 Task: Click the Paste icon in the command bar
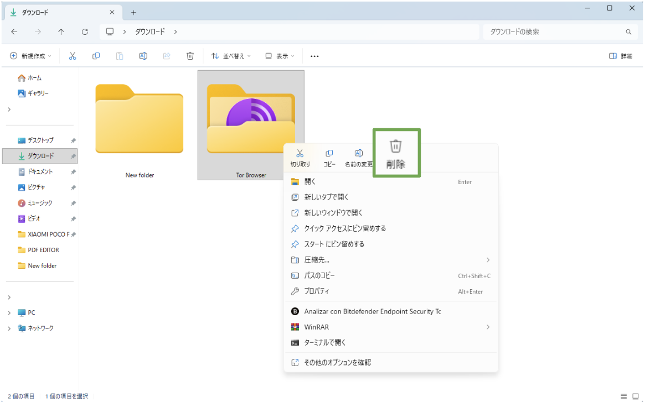click(120, 56)
